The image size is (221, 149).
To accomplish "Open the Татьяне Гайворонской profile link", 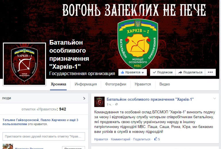I will 21,120.
